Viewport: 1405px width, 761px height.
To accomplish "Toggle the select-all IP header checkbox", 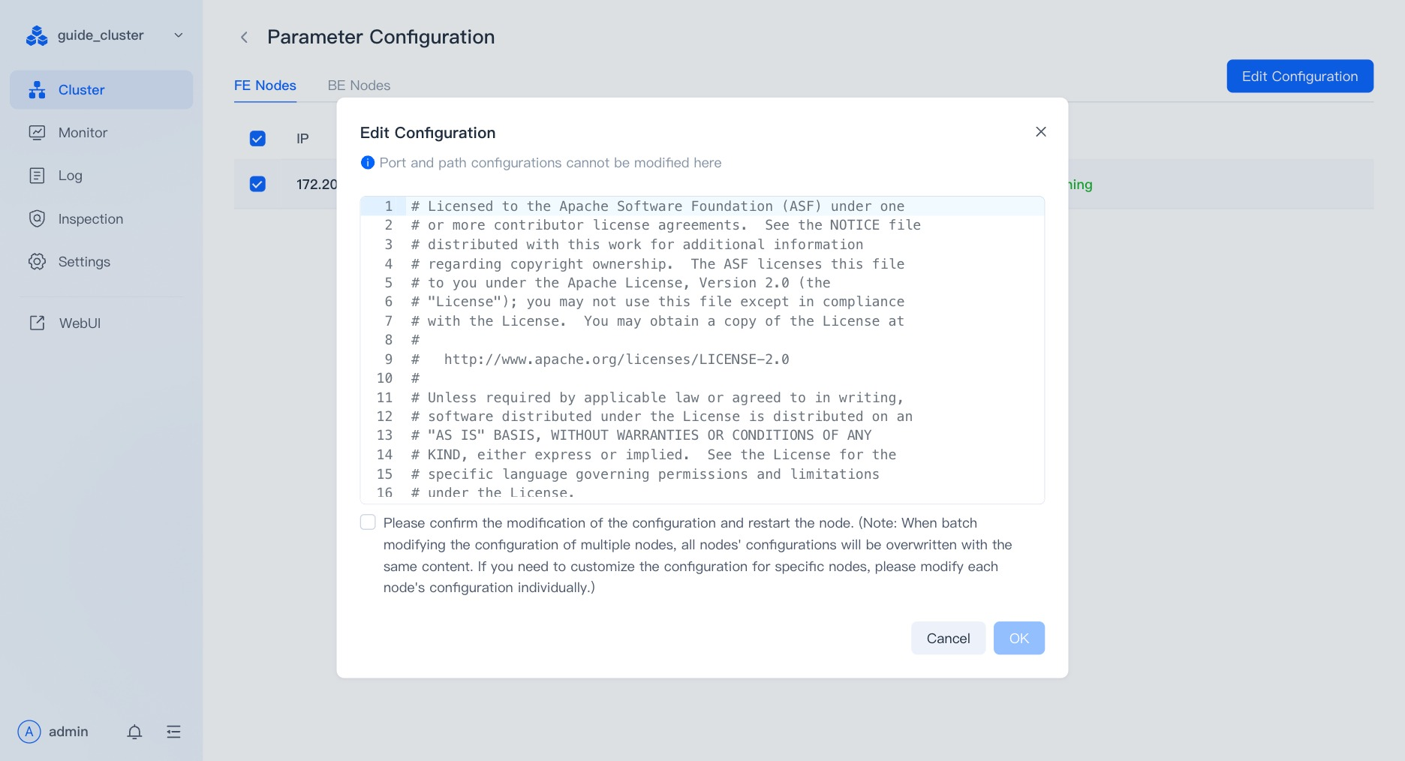I will (x=257, y=138).
